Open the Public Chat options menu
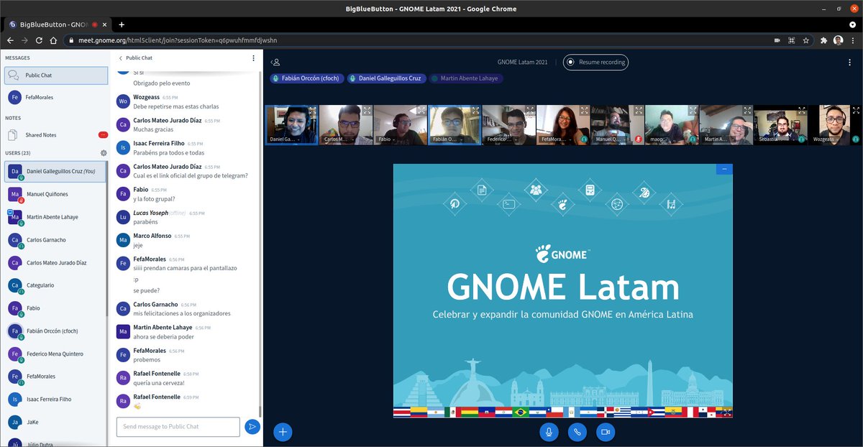The image size is (863, 447). [x=253, y=58]
